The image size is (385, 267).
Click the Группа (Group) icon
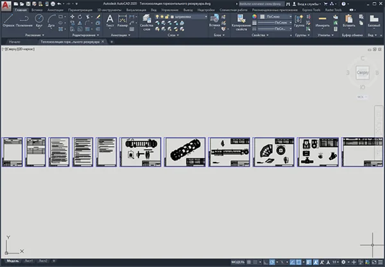pyautogui.click(x=299, y=20)
